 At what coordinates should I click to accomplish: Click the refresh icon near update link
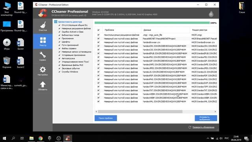coord(190,127)
